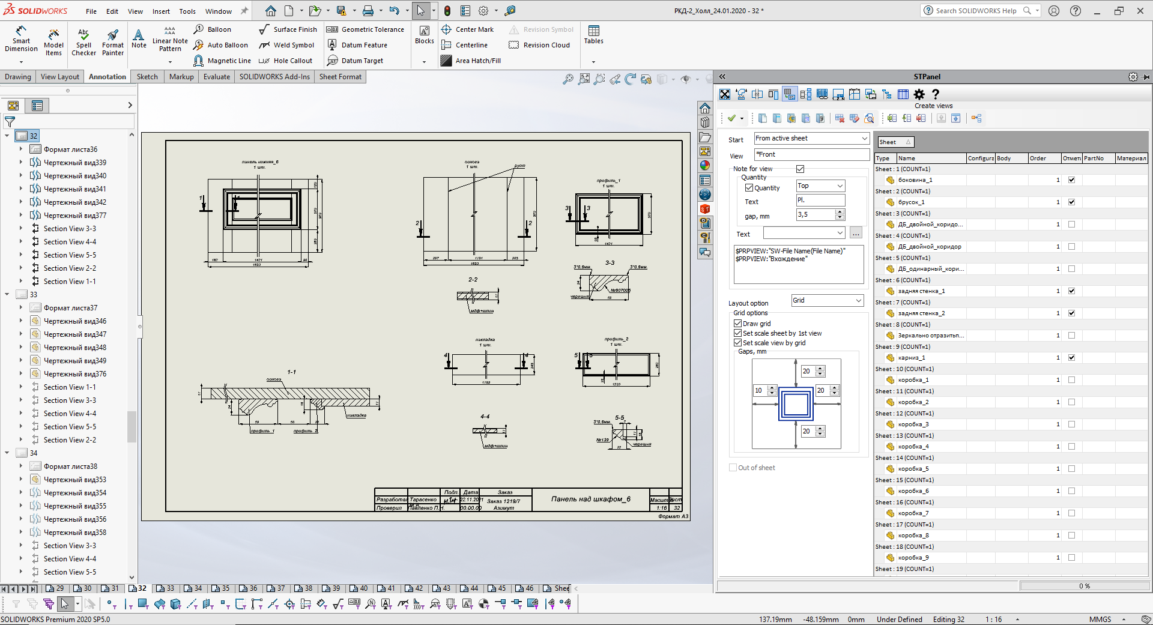The image size is (1153, 625).
Task: Open the Tables tool
Action: (x=593, y=35)
